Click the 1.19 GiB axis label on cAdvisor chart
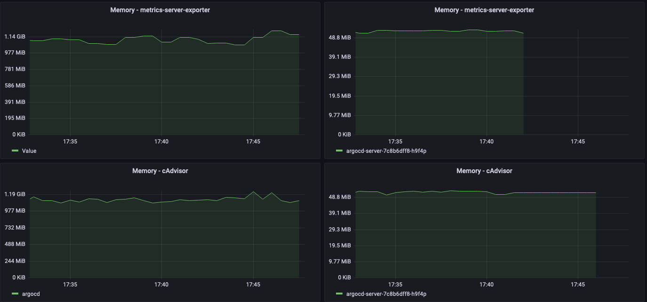 pyautogui.click(x=14, y=194)
